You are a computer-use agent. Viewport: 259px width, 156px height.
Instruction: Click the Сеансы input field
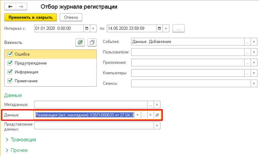[191, 83]
